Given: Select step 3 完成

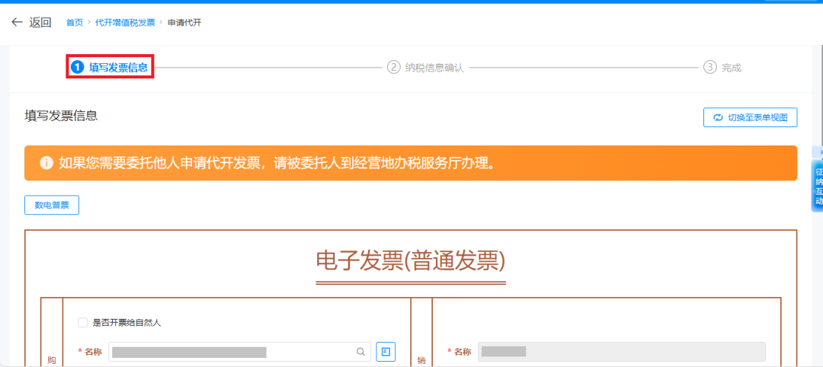Looking at the screenshot, I should [x=722, y=68].
